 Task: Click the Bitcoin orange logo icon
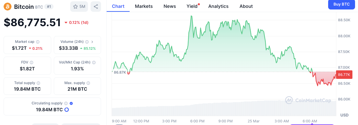click(x=8, y=7)
